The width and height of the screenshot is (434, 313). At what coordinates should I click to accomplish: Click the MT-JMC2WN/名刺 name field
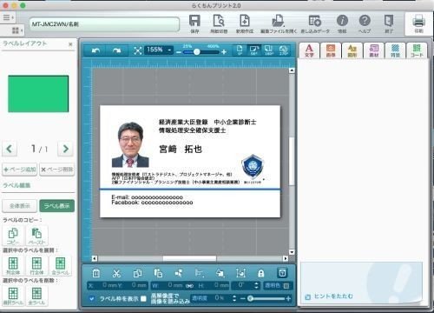coord(104,24)
